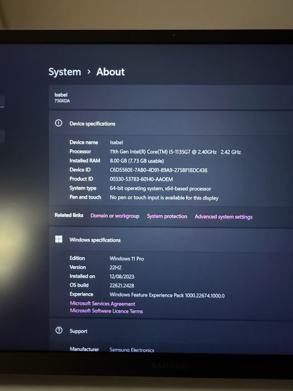This screenshot has width=293, height=391.
Task: Click the breadcrumb chevron between System and About
Action: click(x=89, y=72)
